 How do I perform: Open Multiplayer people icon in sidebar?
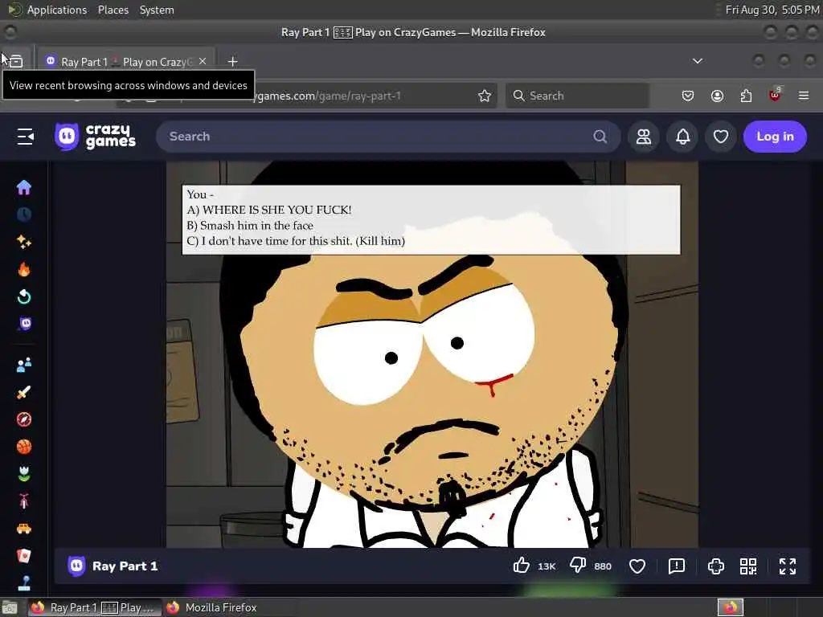click(23, 365)
